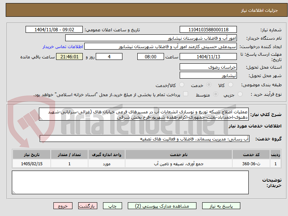288x216 pixels.
Task: Click the اطلاعات خدمات مورد نیاز heading
Action: 255,126
